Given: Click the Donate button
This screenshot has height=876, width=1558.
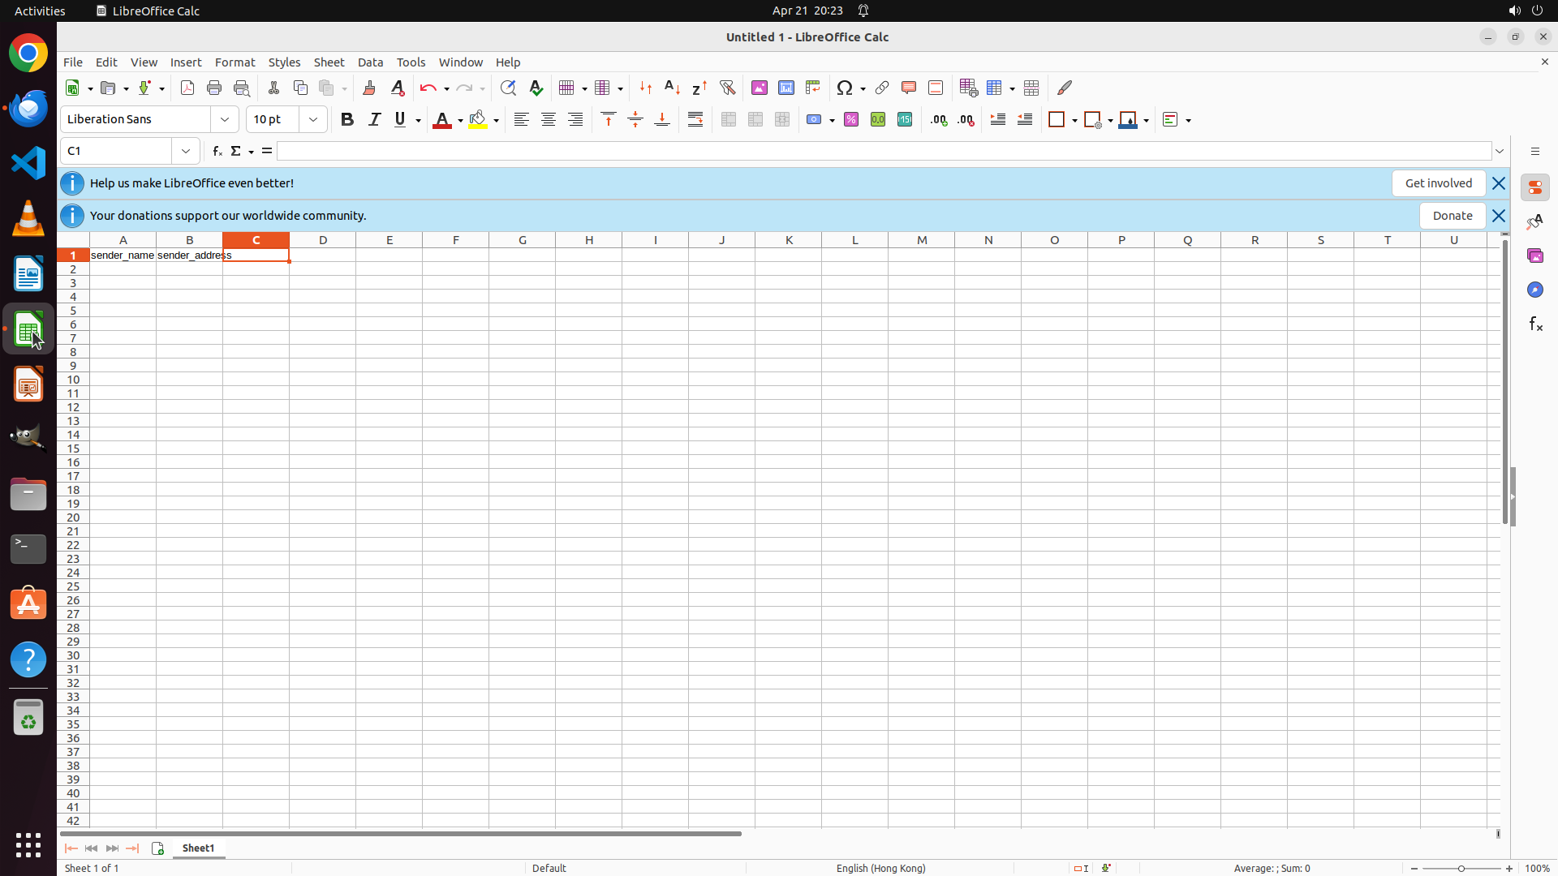Looking at the screenshot, I should [1452, 216].
